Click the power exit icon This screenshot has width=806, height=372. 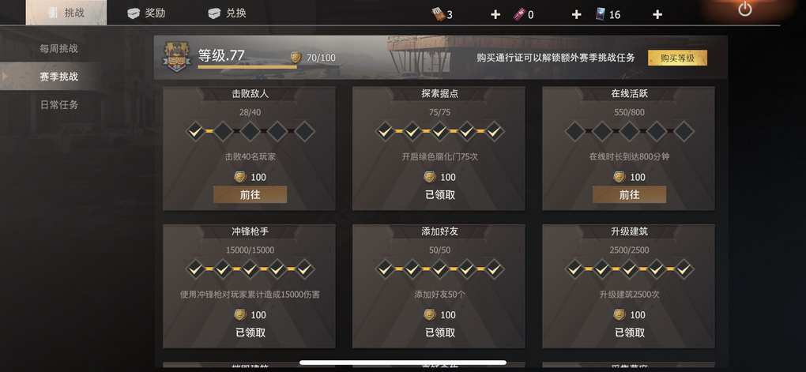tap(745, 9)
